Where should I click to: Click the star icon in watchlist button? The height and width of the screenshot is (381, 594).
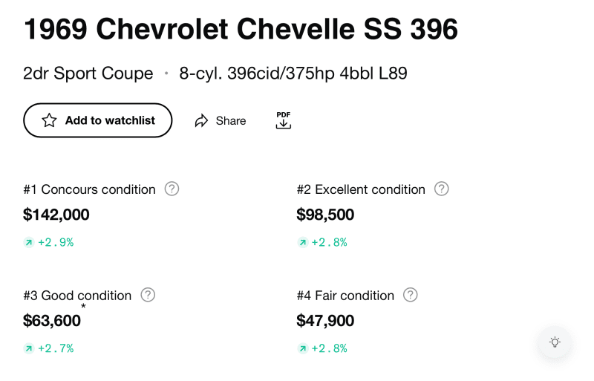[x=49, y=120]
